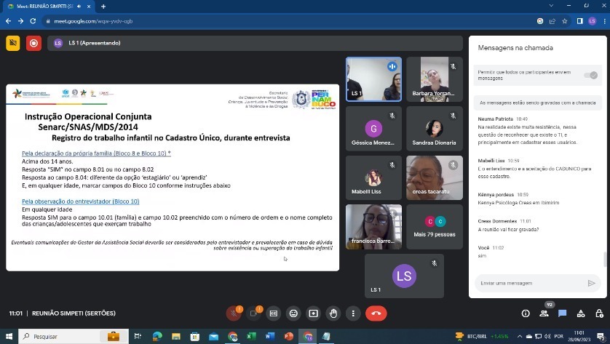Open the activities panel icon
Viewport: 610px width, 344px height.
(580, 313)
